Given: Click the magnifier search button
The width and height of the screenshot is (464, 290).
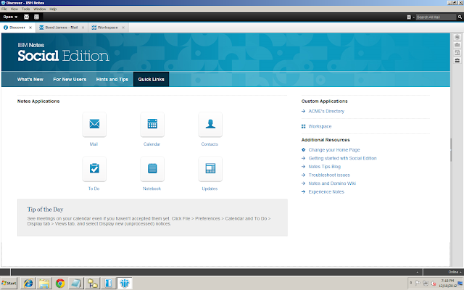Looking at the screenshot, I should (460, 17).
